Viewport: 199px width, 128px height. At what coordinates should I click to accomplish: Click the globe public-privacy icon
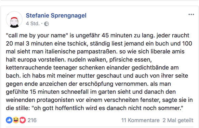pos(47,24)
